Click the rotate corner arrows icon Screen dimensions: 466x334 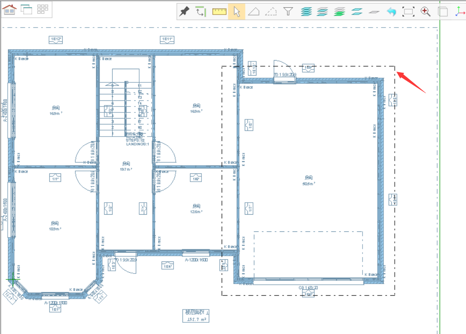tap(201, 12)
